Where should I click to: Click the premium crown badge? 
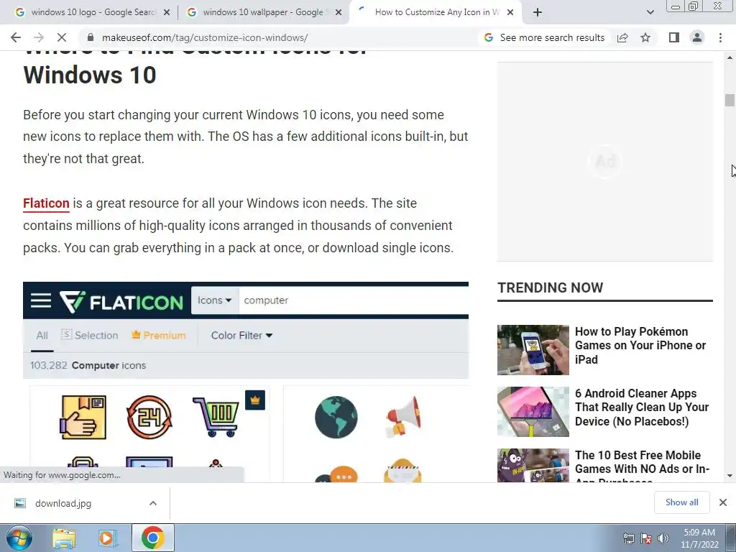coord(255,400)
